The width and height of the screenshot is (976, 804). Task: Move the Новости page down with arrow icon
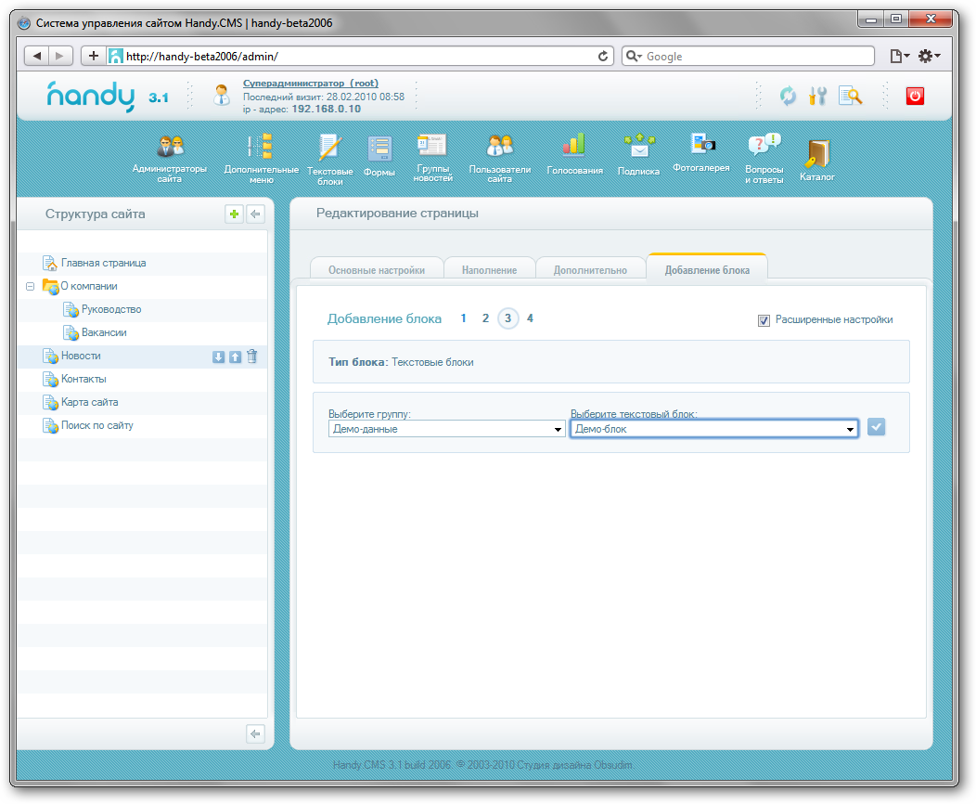tap(219, 357)
